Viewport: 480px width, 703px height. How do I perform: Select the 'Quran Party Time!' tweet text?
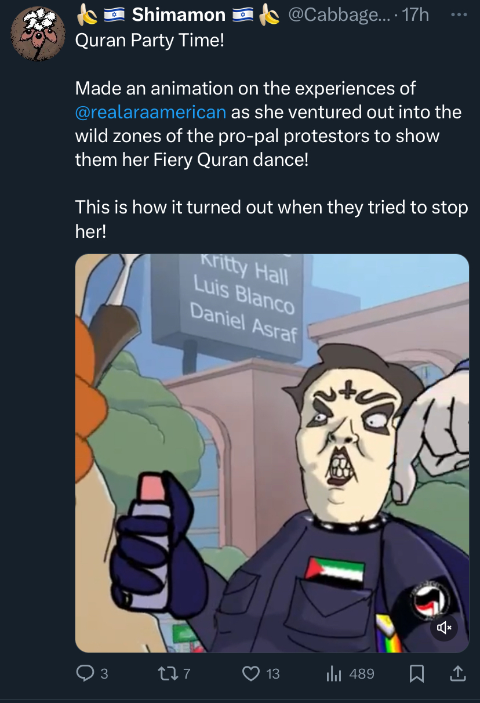(150, 42)
